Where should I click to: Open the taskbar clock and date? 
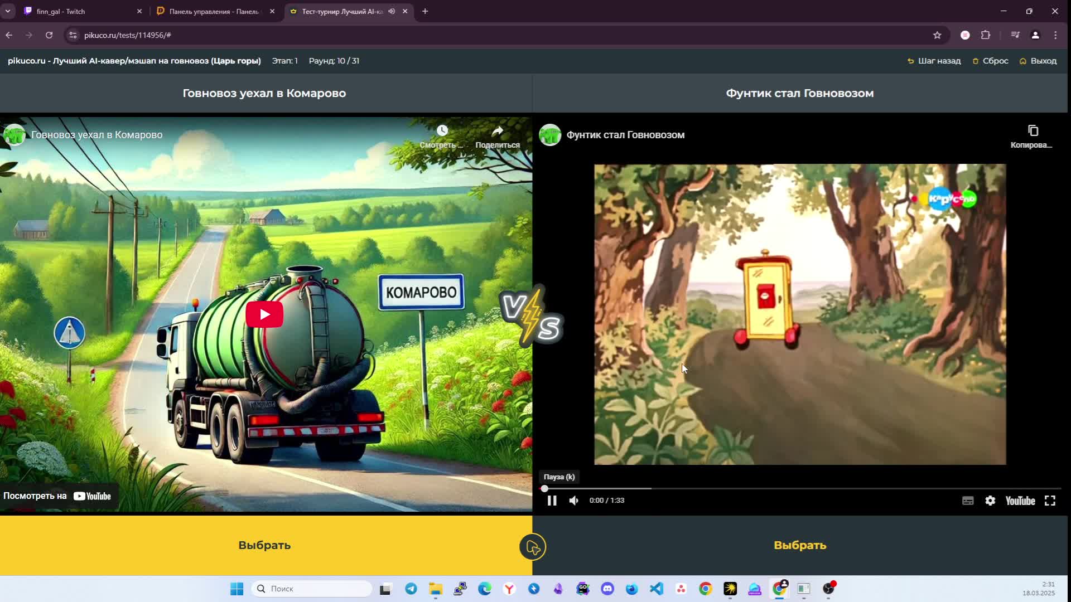coord(1039,589)
